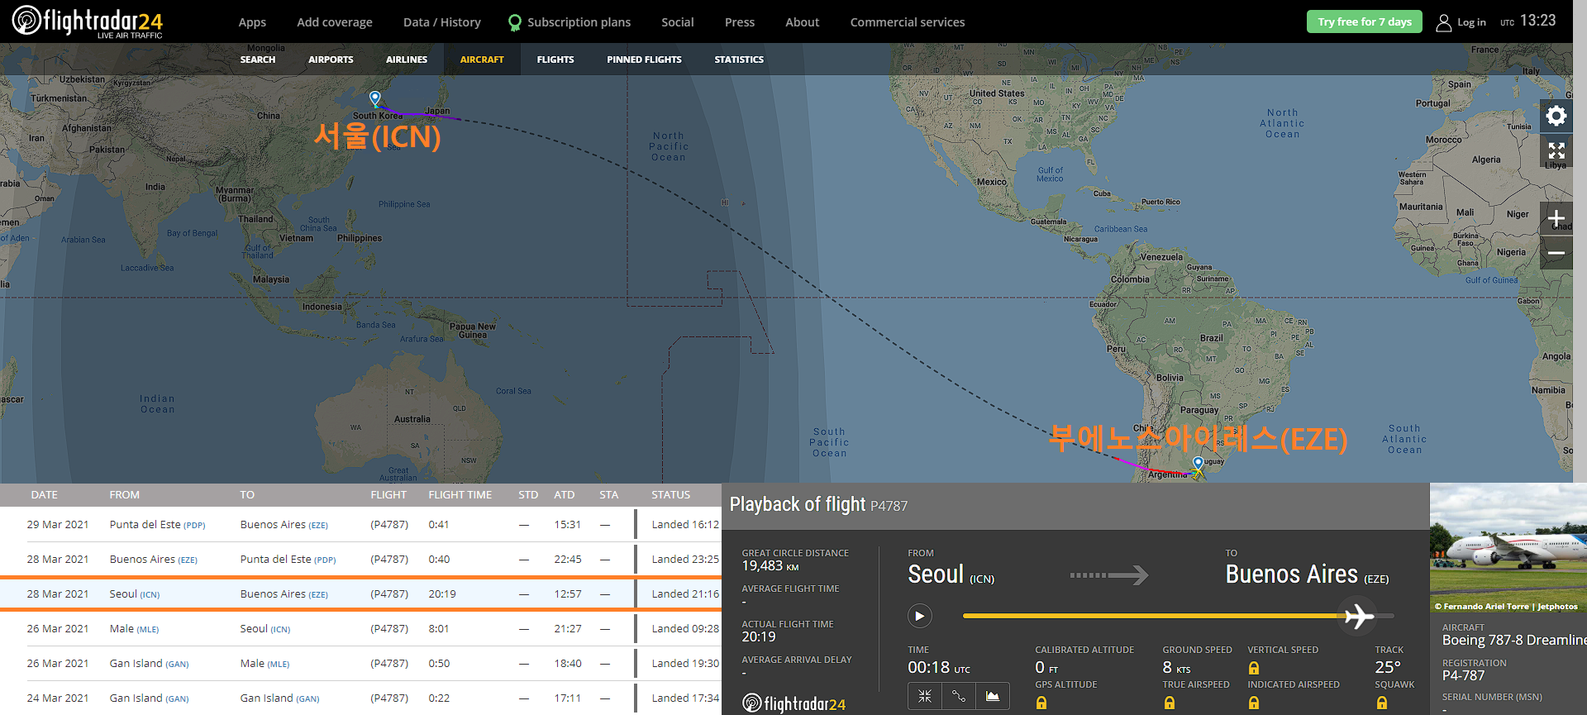Click the Flightradar24 logo at top left
The height and width of the screenshot is (715, 1587).
point(87,21)
